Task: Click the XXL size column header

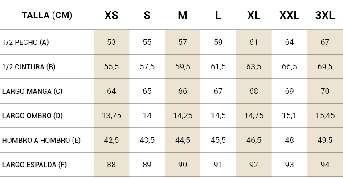Action: [x=289, y=16]
